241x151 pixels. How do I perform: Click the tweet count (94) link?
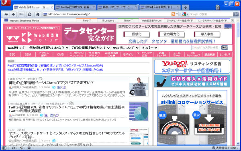click(46, 115)
